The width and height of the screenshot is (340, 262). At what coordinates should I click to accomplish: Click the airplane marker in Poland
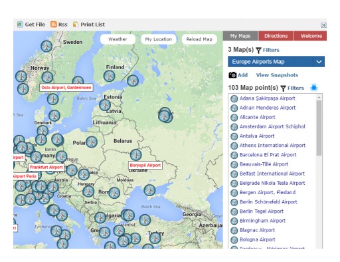click(92, 142)
